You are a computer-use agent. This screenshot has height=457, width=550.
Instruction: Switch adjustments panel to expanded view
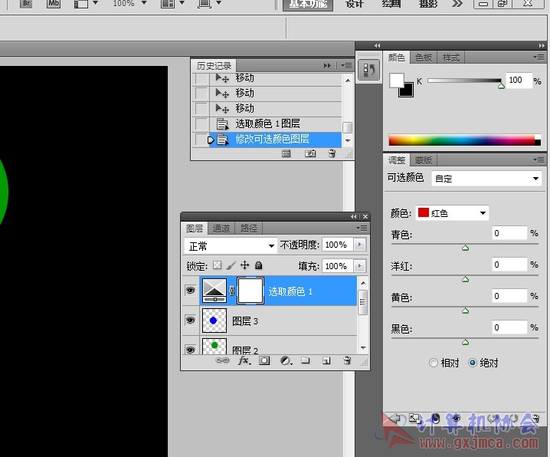click(415, 419)
